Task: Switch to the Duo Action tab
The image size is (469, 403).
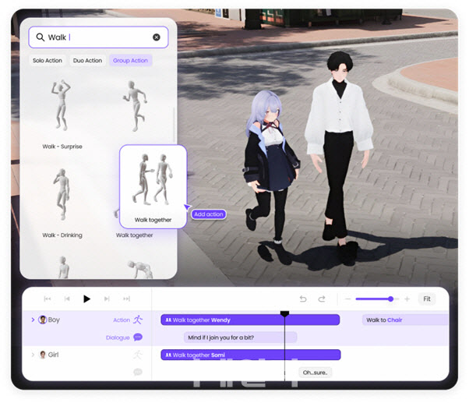Action: (x=87, y=61)
